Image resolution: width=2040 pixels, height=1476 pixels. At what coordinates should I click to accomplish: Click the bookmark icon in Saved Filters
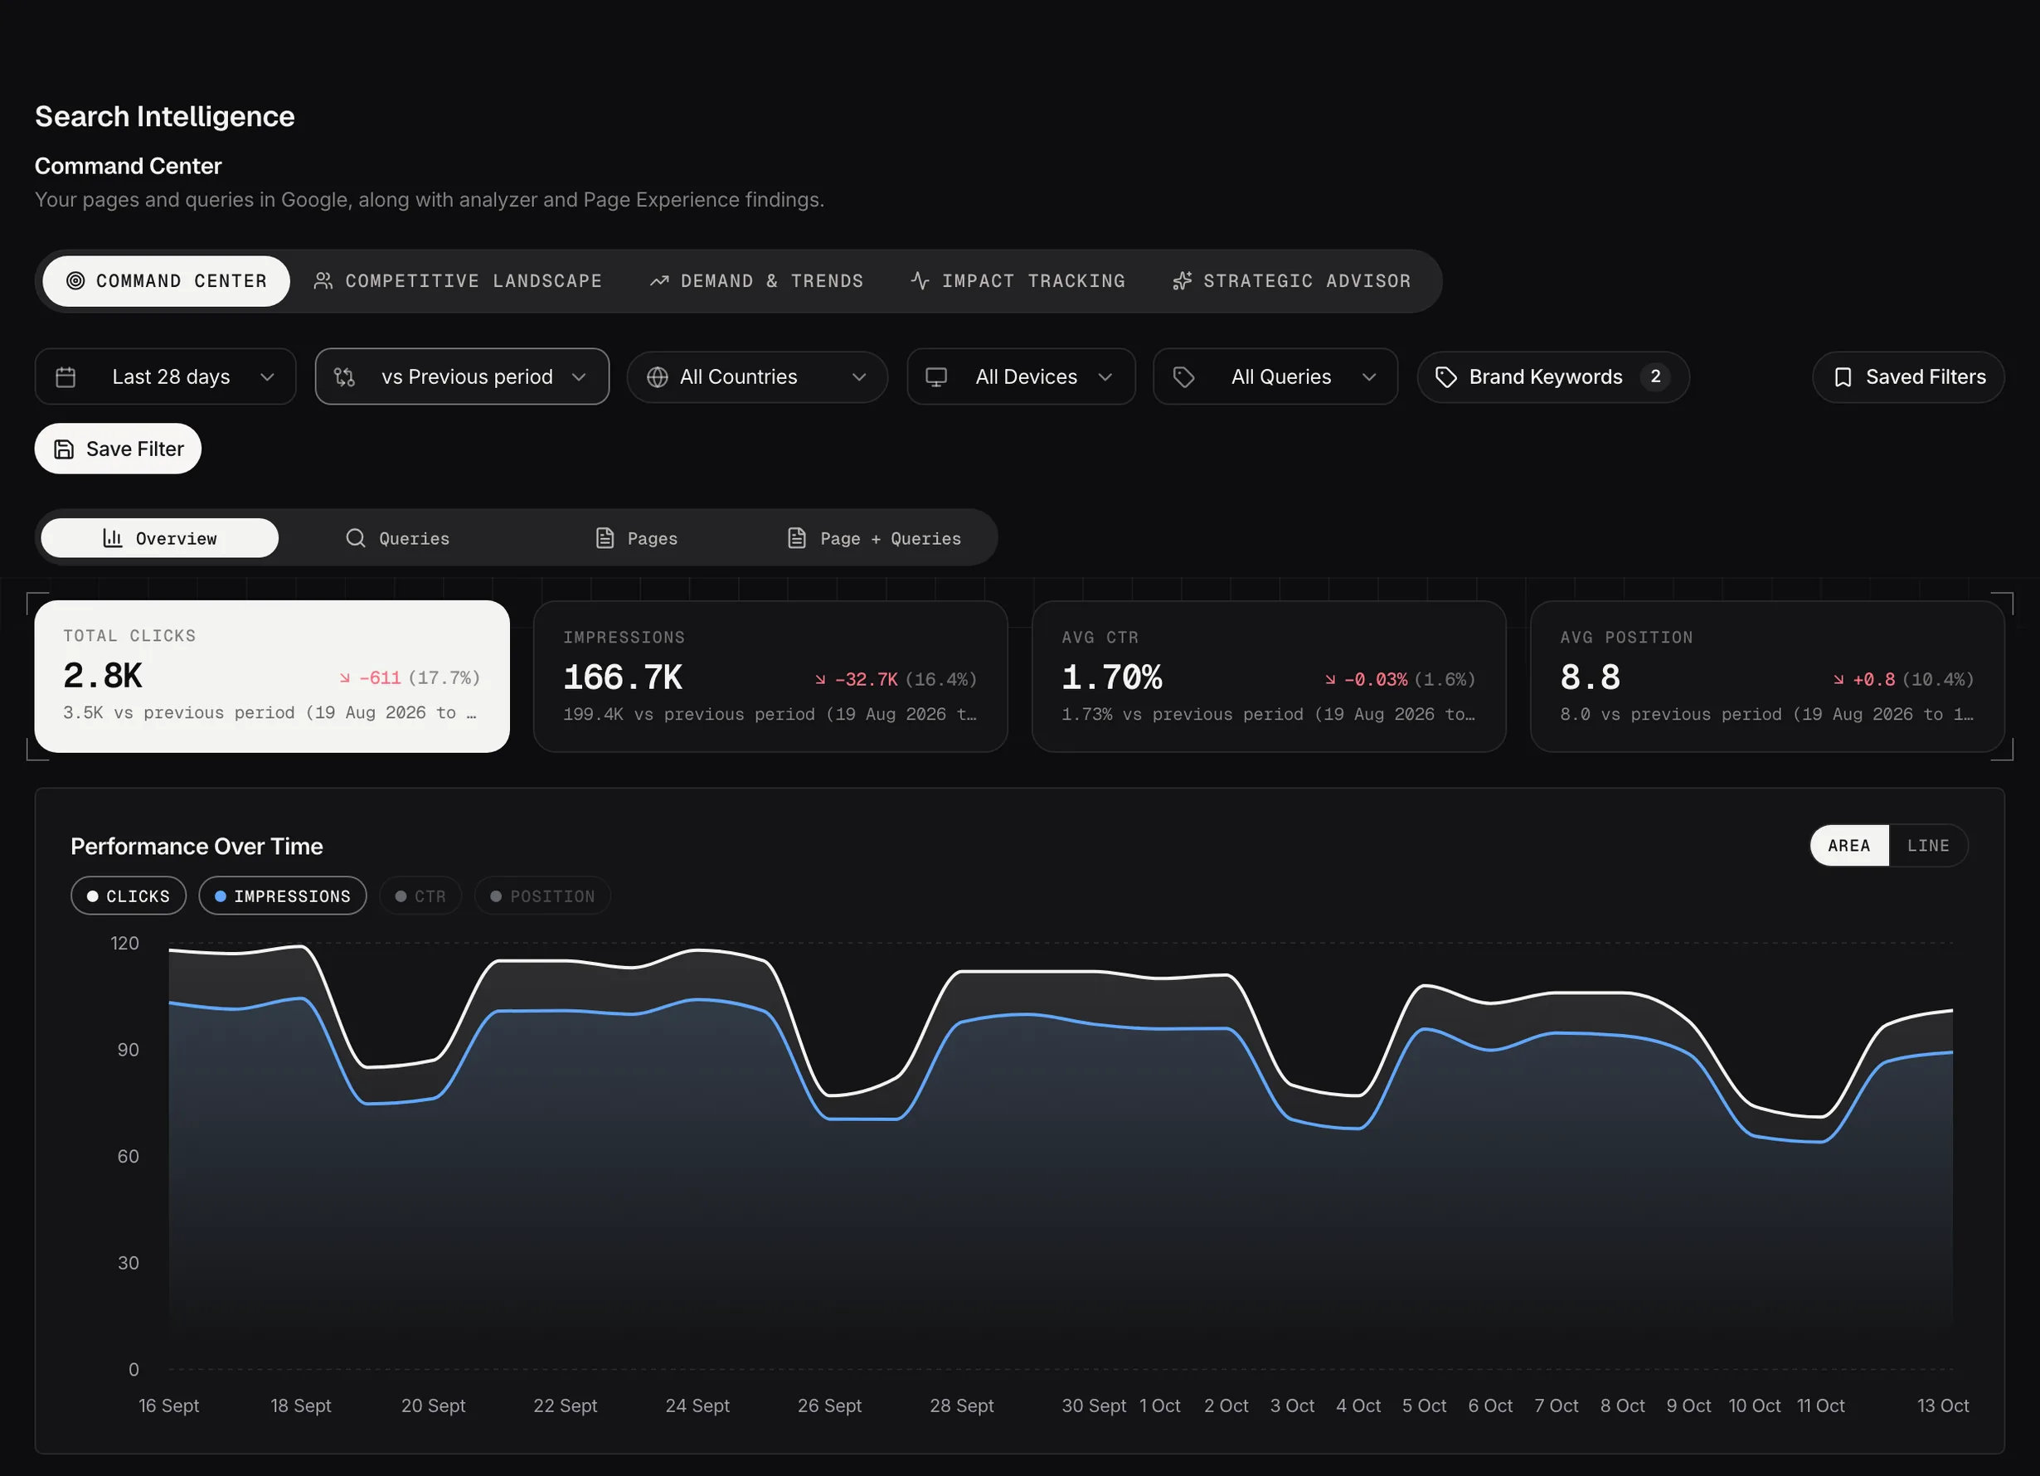coord(1843,376)
